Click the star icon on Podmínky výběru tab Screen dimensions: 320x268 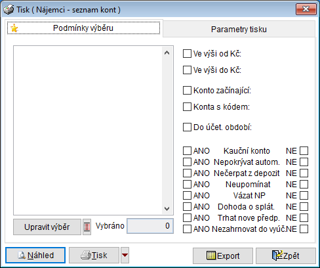pos(14,28)
